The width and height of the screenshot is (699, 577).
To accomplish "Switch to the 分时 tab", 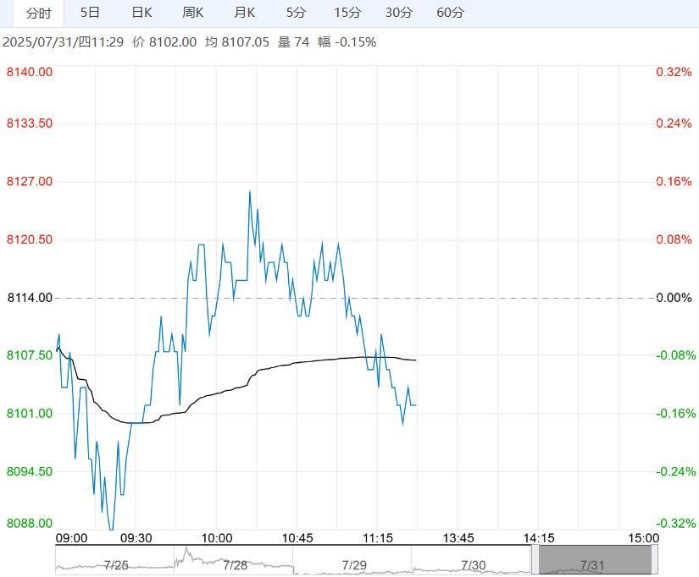I will pyautogui.click(x=38, y=13).
